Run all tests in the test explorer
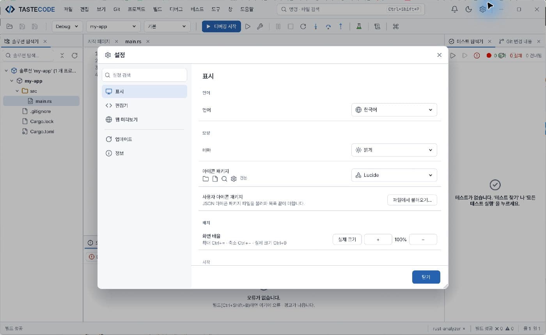This screenshot has width=546, height=335. [453, 56]
